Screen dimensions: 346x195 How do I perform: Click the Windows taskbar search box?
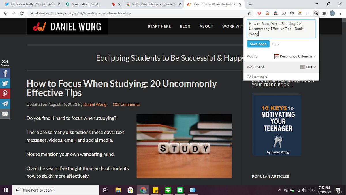pyautogui.click(x=56, y=190)
